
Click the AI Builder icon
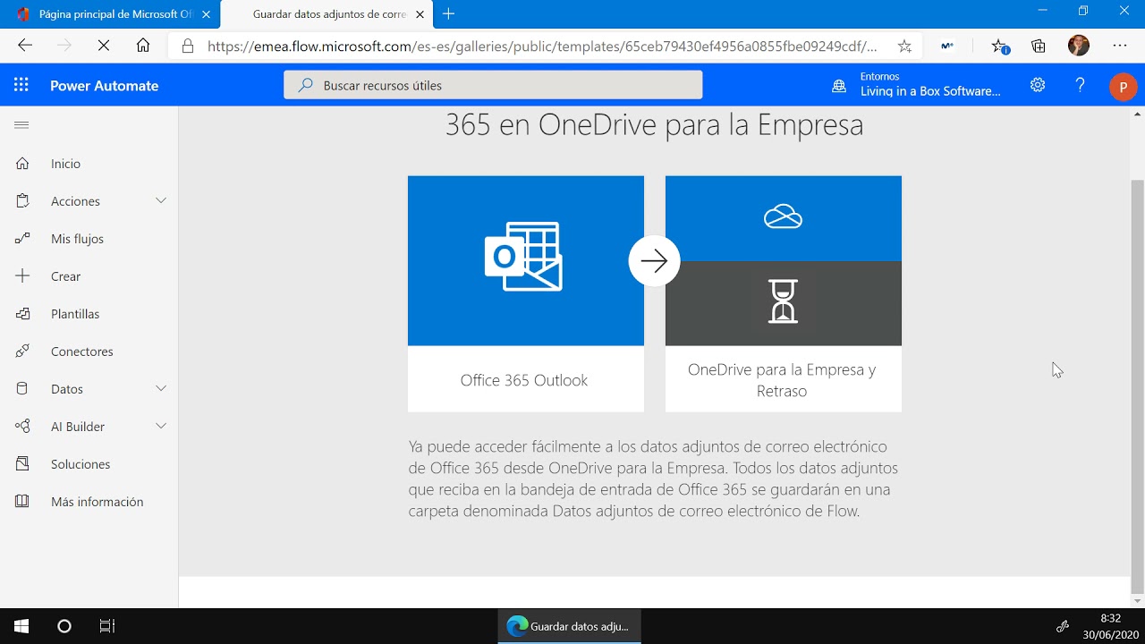click(22, 427)
